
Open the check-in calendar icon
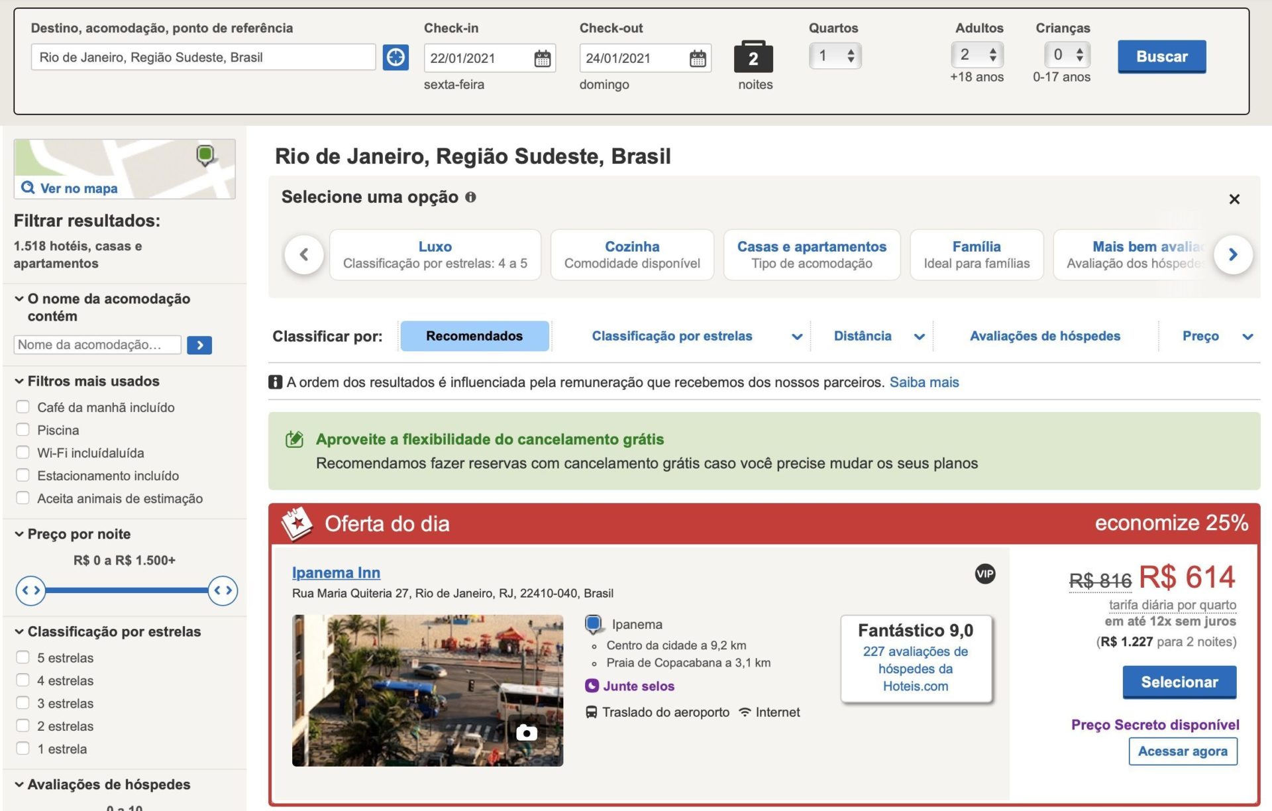coord(542,58)
